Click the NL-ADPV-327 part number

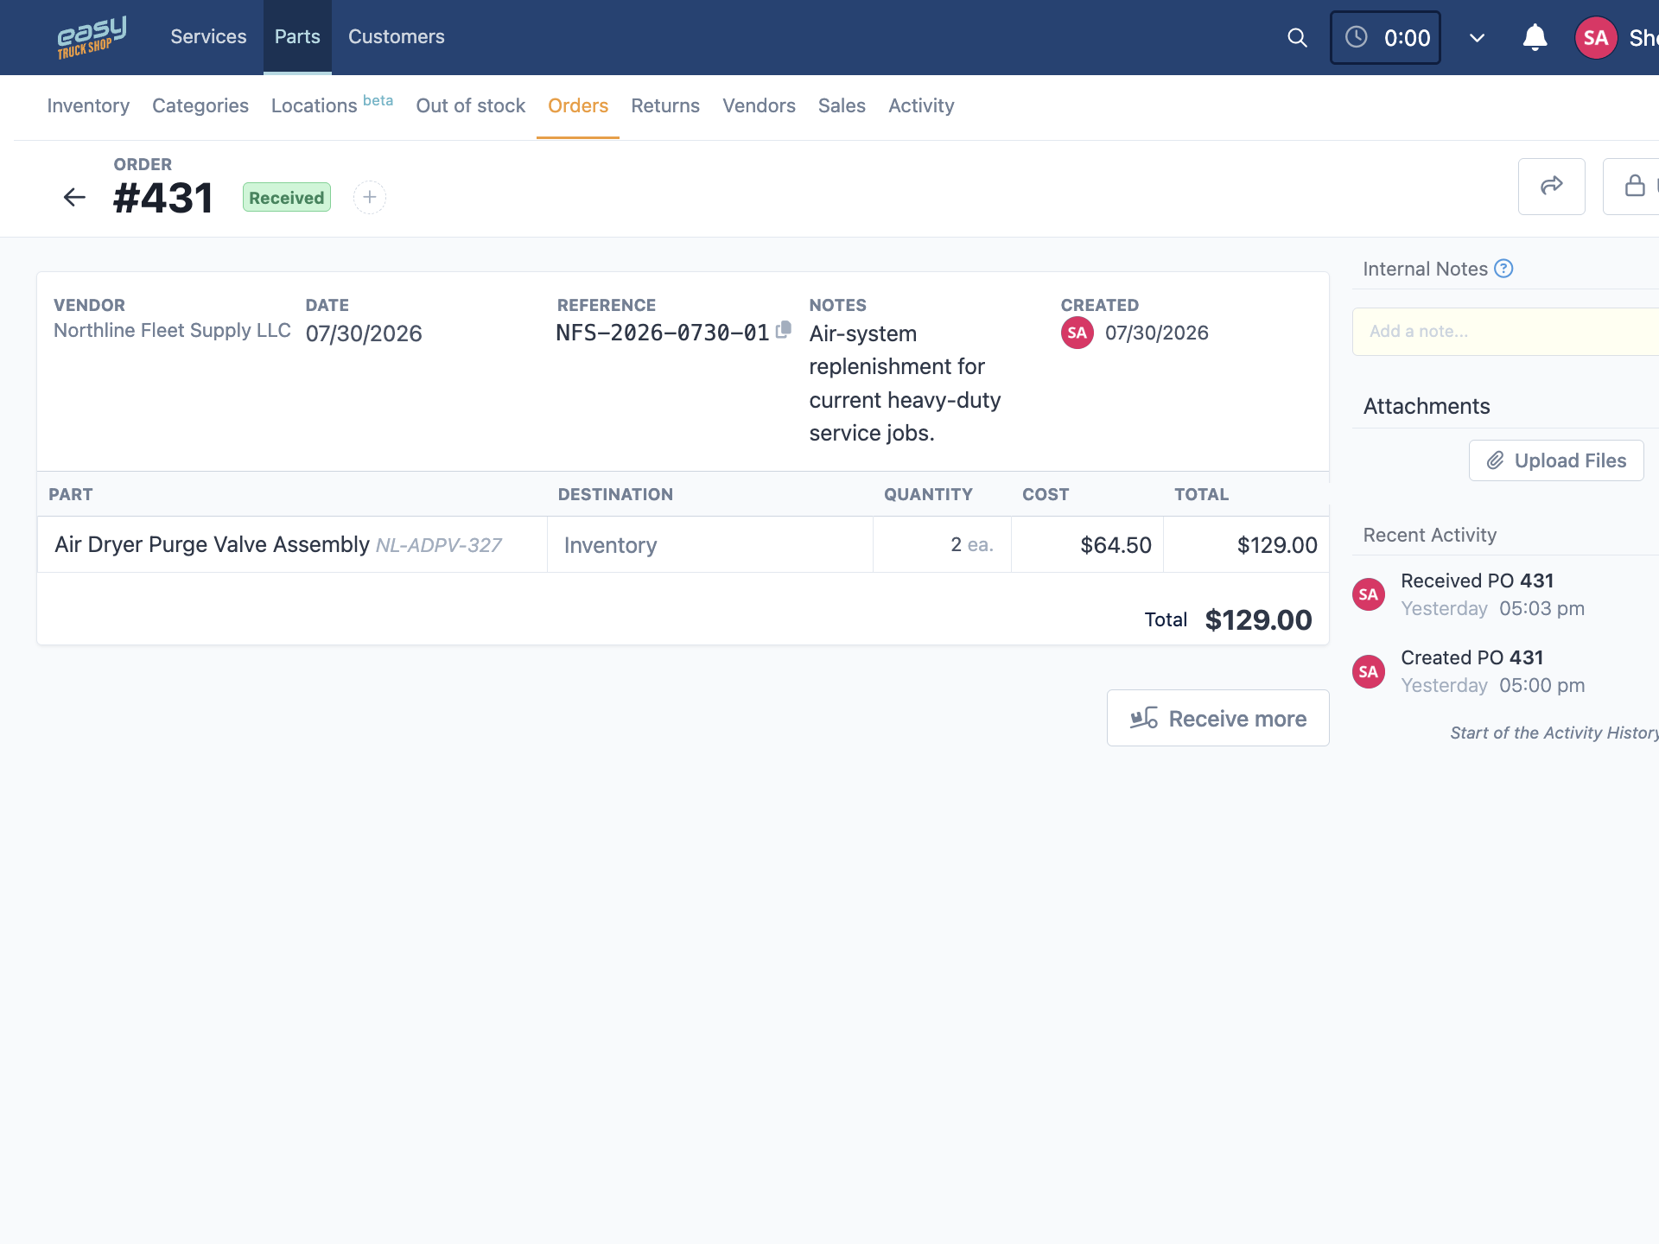(x=439, y=545)
